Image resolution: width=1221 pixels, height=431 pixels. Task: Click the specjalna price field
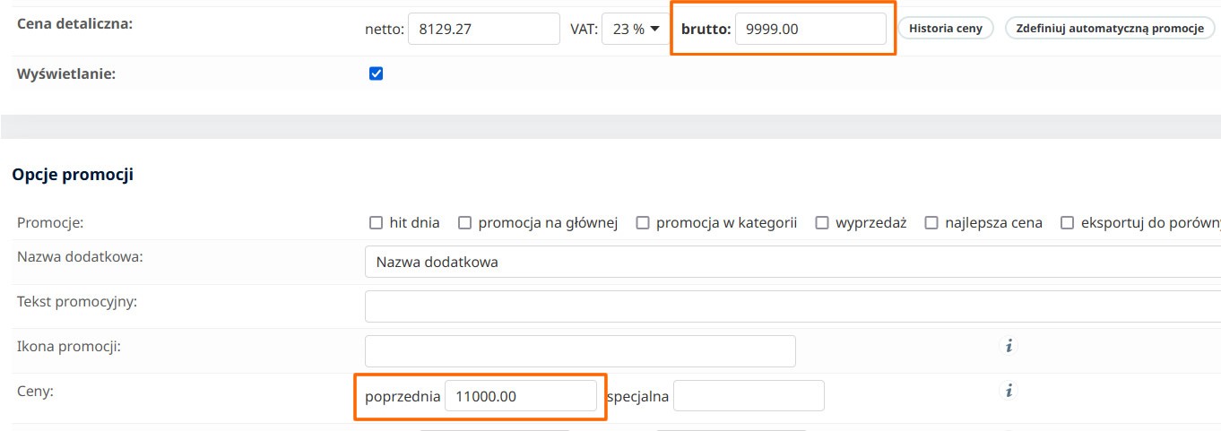pyautogui.click(x=748, y=396)
